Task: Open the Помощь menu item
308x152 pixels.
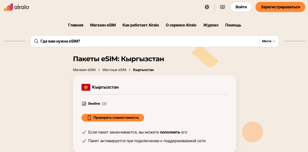Action: tap(233, 25)
